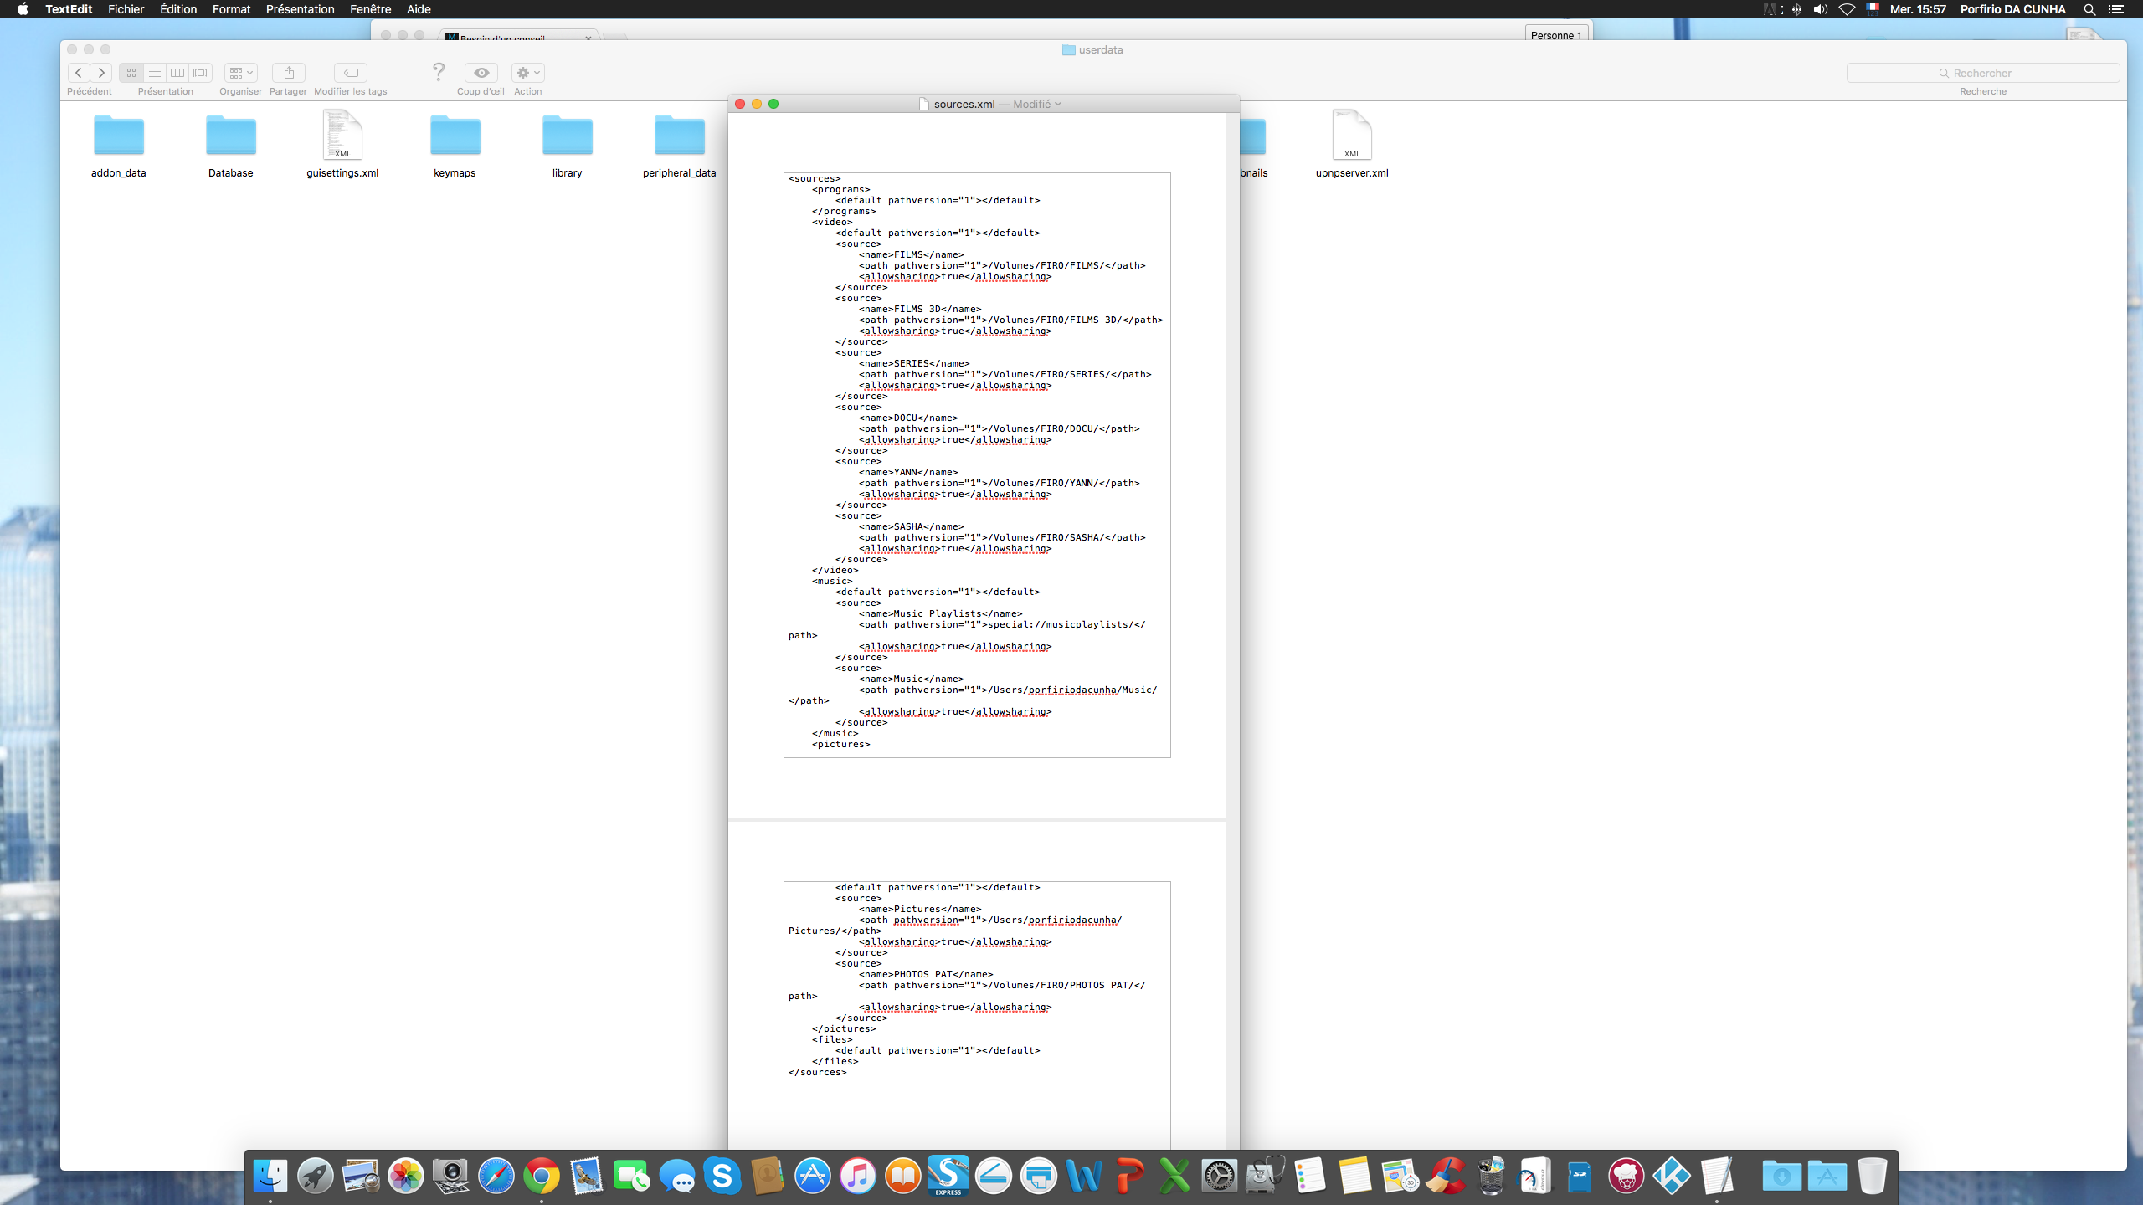Click the Finder back arrow button
This screenshot has height=1205, width=2143.
tap(79, 73)
